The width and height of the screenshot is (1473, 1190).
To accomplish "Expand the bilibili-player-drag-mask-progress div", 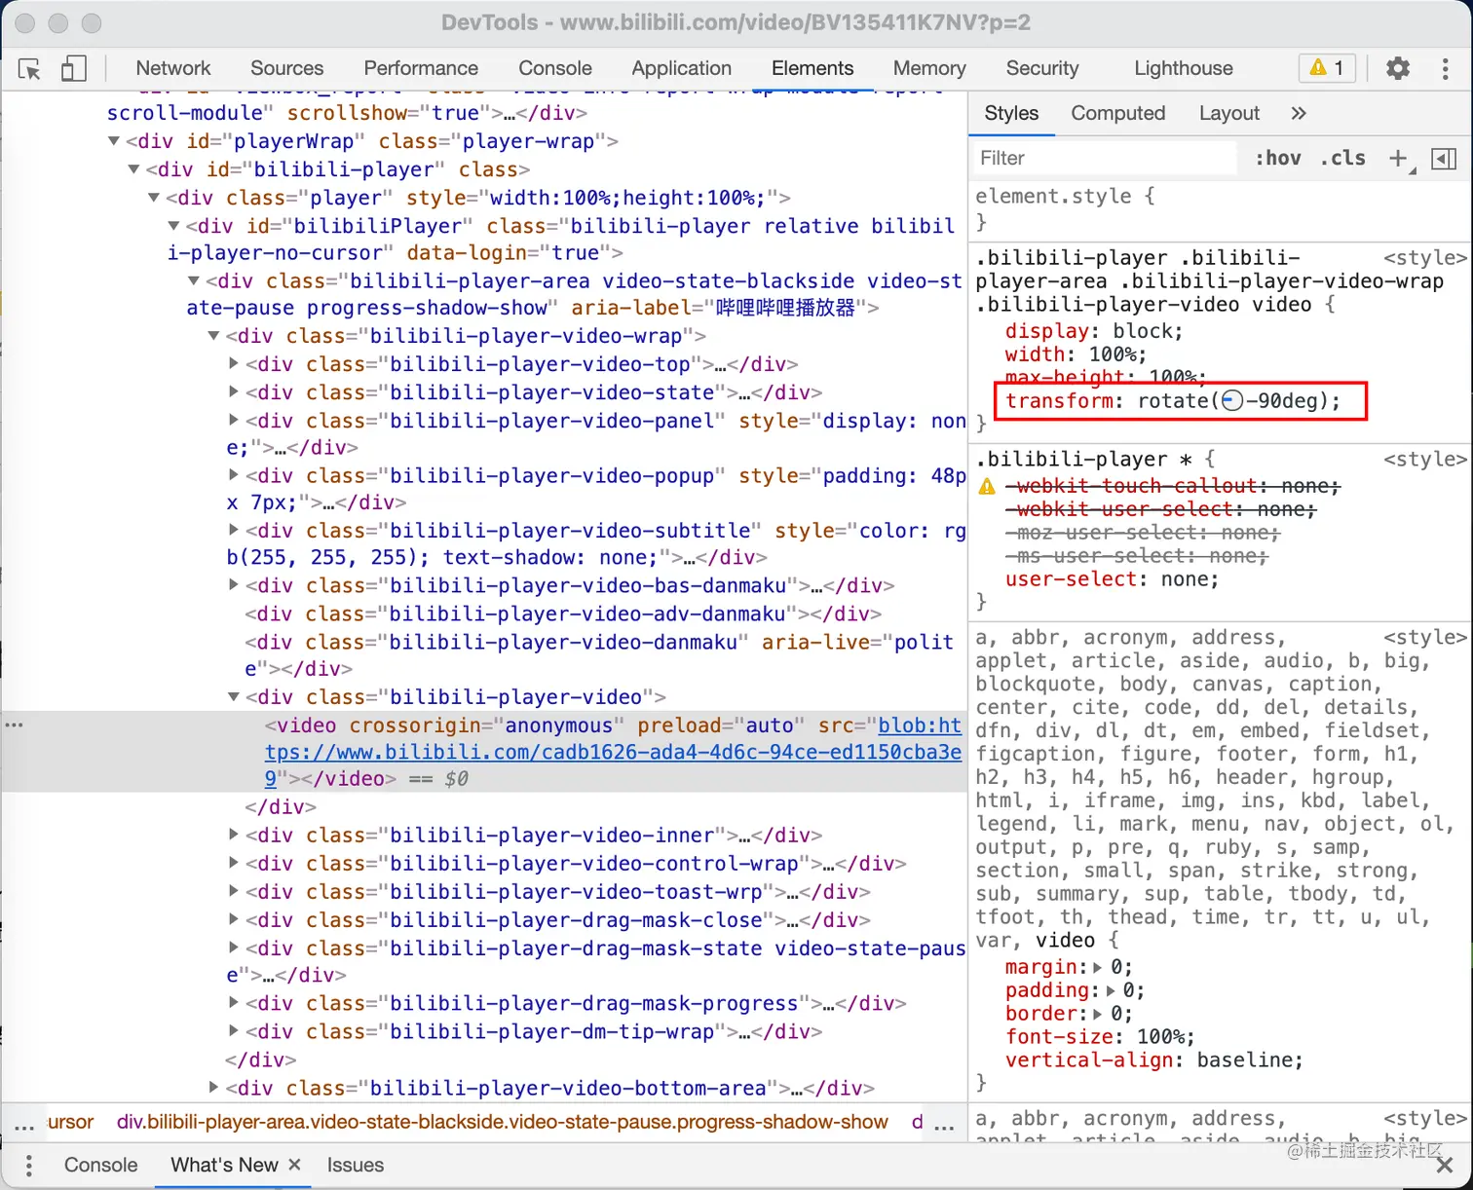I will click(234, 1003).
